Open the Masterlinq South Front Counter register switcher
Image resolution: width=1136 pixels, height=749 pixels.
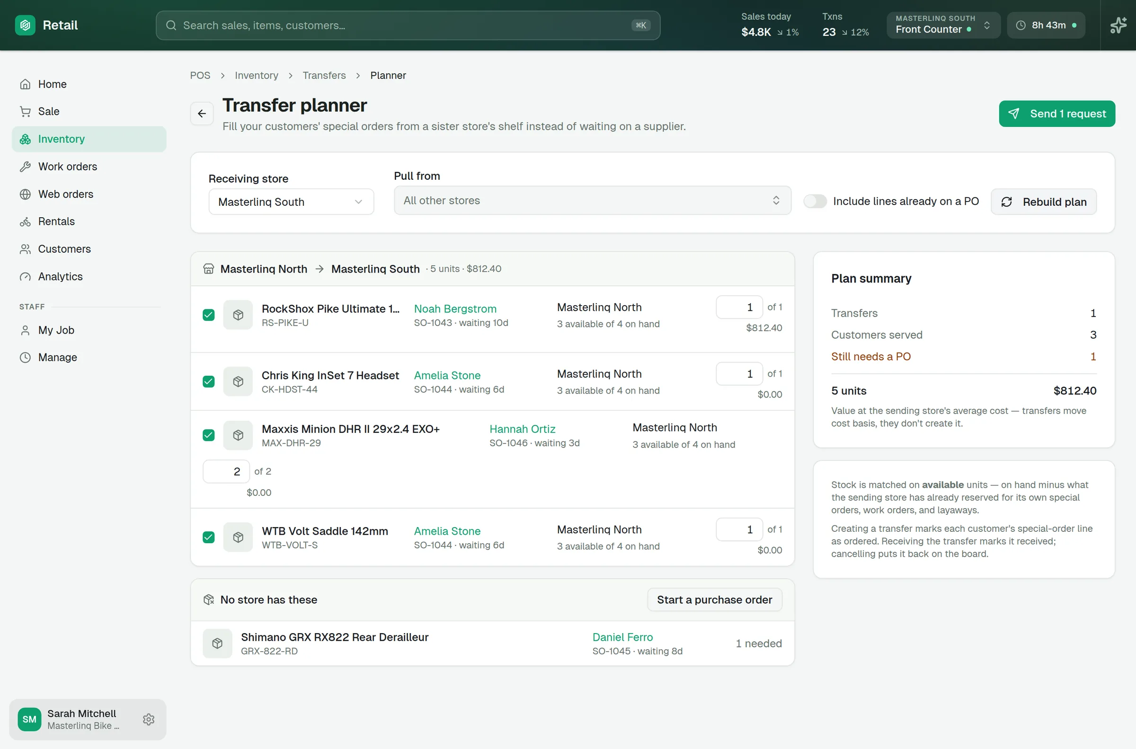tap(943, 26)
